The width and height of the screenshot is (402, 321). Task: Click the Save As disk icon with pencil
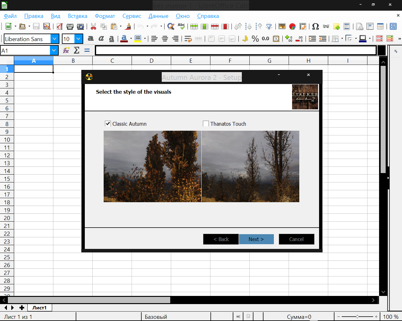[x=47, y=26]
